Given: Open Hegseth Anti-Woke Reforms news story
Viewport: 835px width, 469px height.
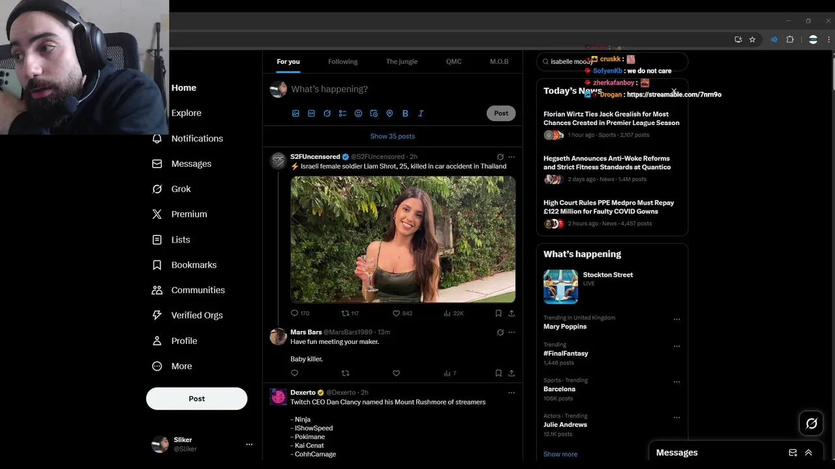Looking at the screenshot, I should [612, 168].
